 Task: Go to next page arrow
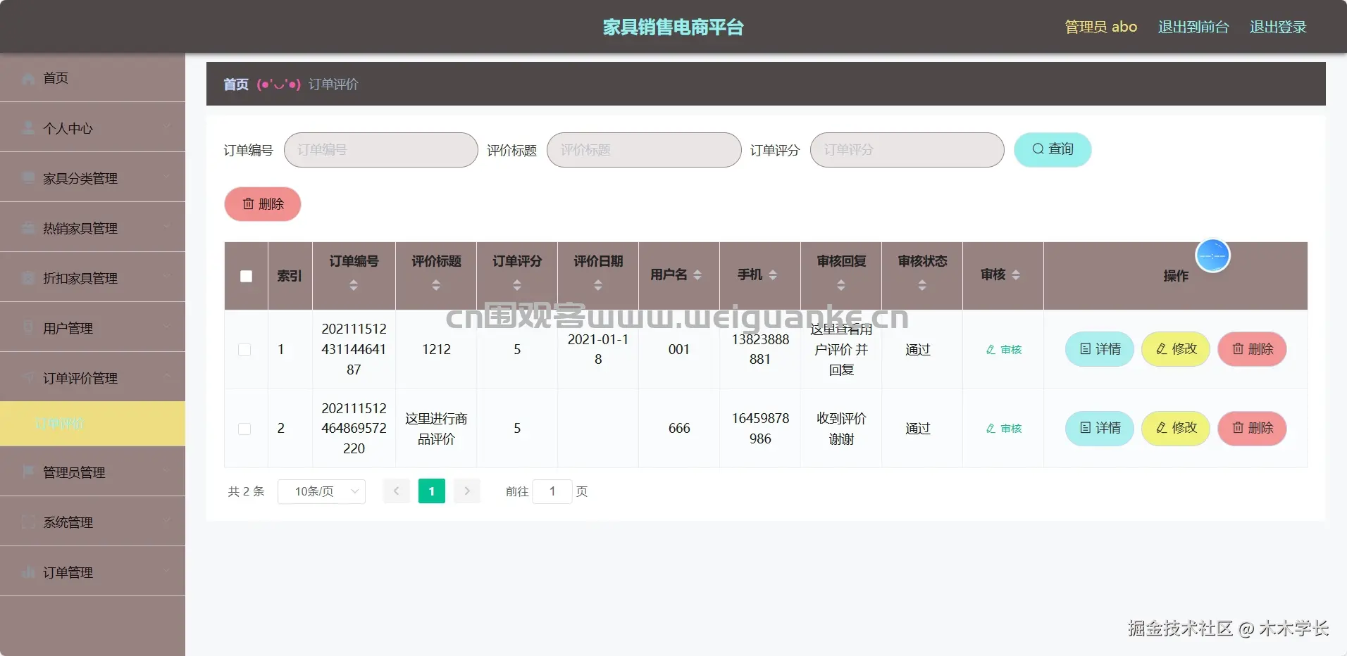tap(467, 491)
